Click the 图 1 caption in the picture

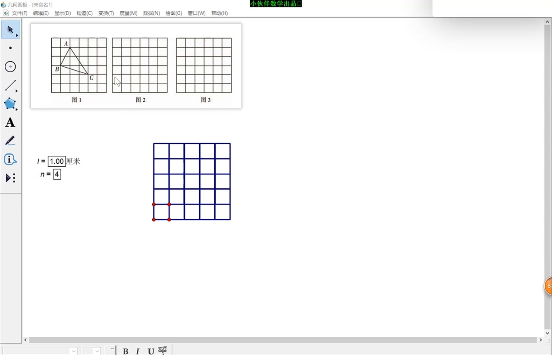77,100
